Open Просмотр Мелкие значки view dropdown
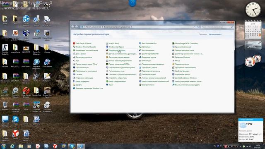The height and width of the screenshot is (149, 265). (x=215, y=34)
